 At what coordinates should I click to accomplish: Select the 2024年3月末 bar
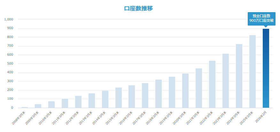coord(239,76)
